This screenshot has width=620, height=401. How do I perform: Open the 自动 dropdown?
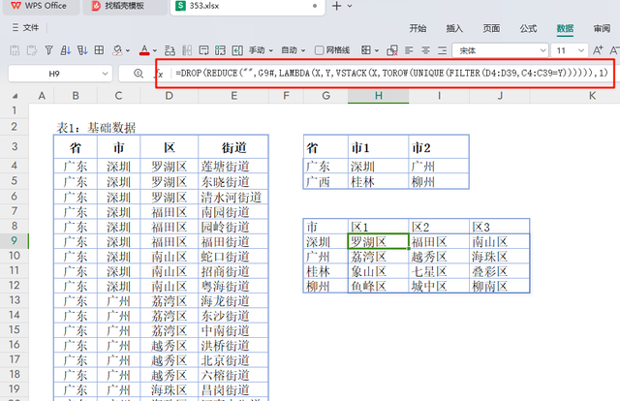[294, 50]
